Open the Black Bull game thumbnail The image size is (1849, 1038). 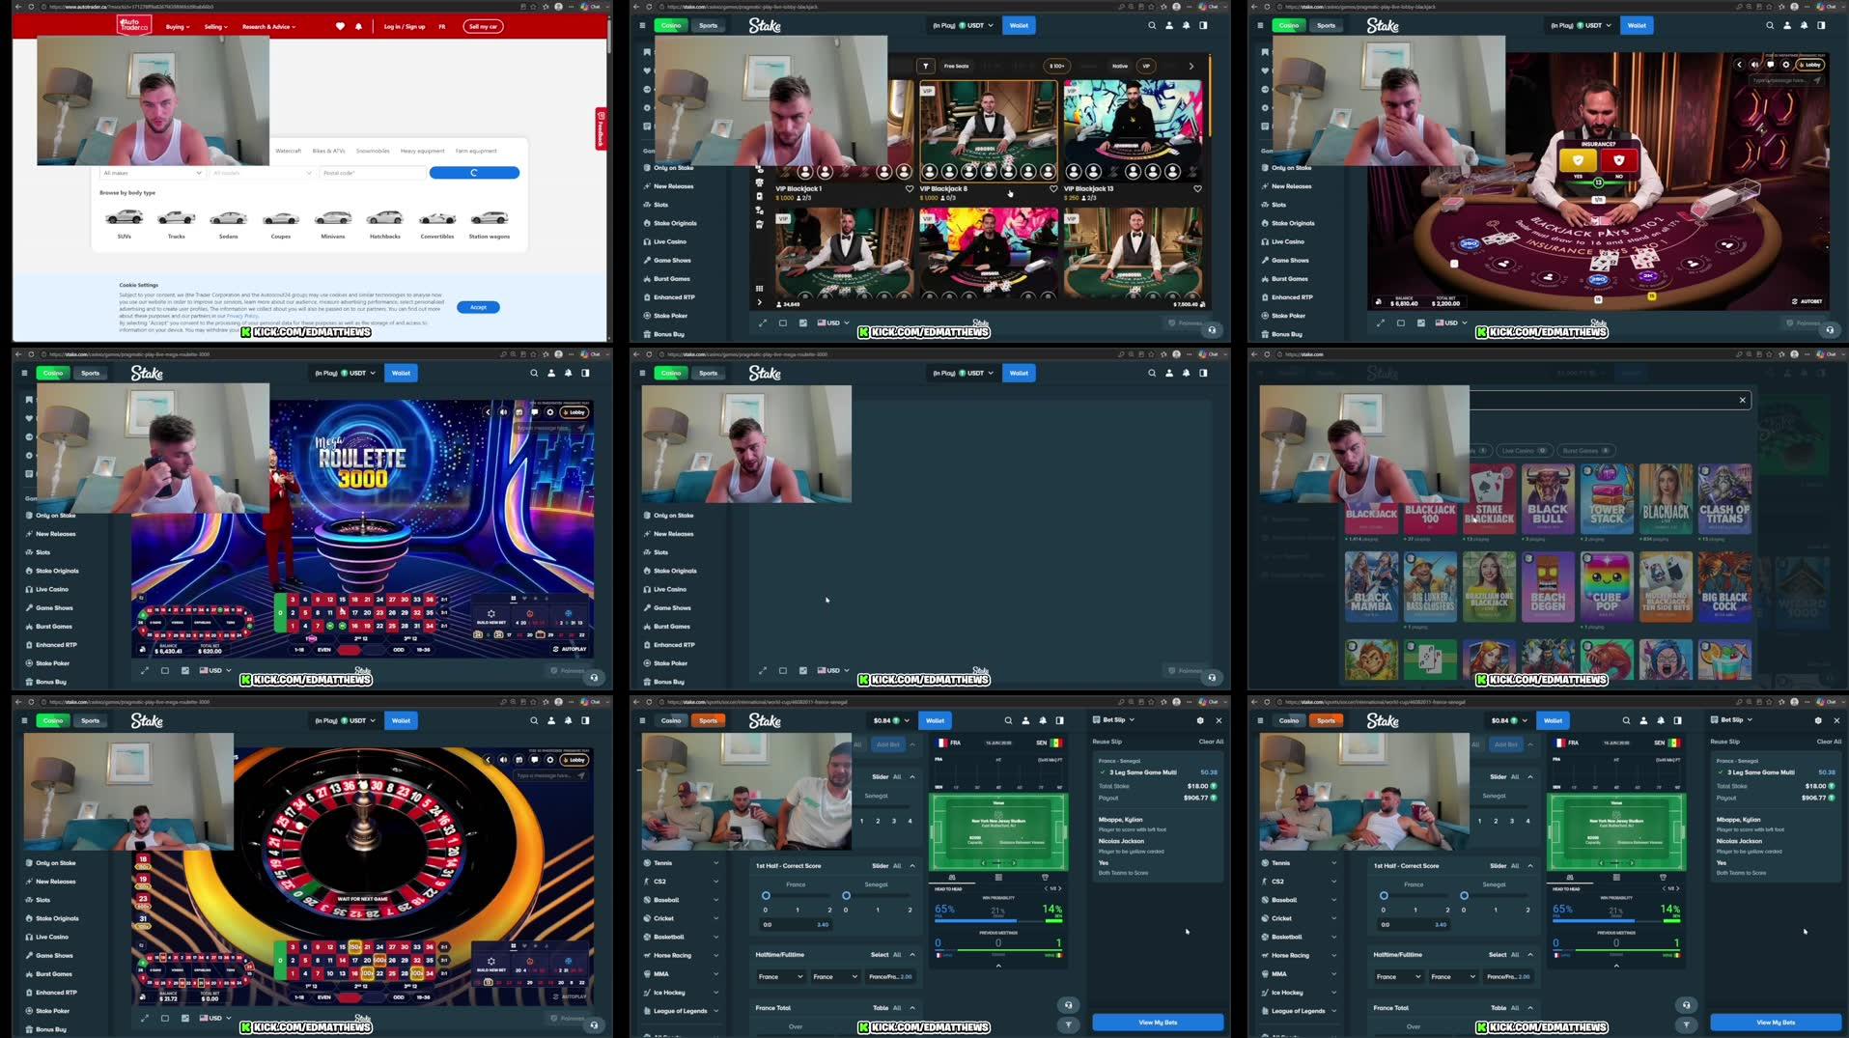[x=1548, y=499]
